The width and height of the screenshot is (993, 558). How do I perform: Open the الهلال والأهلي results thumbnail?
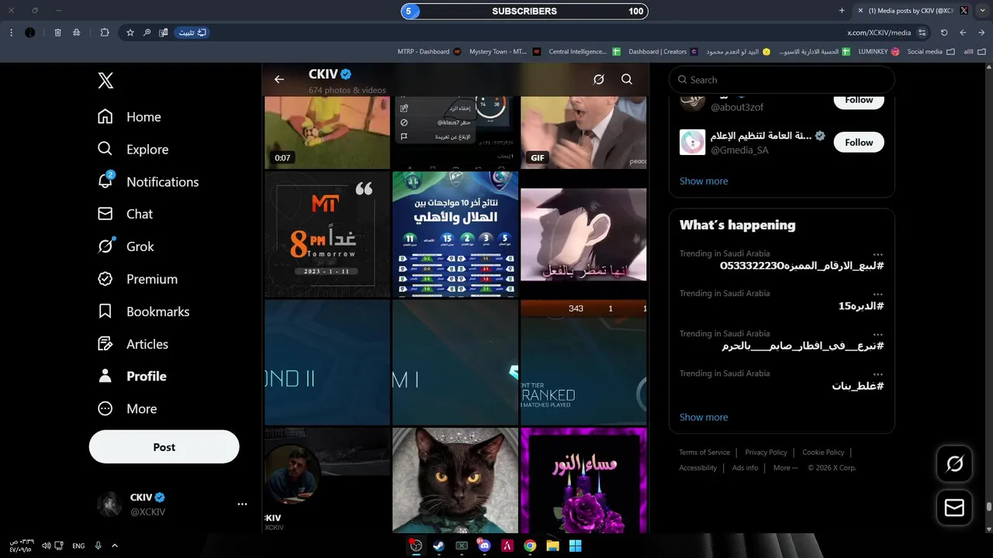[455, 234]
